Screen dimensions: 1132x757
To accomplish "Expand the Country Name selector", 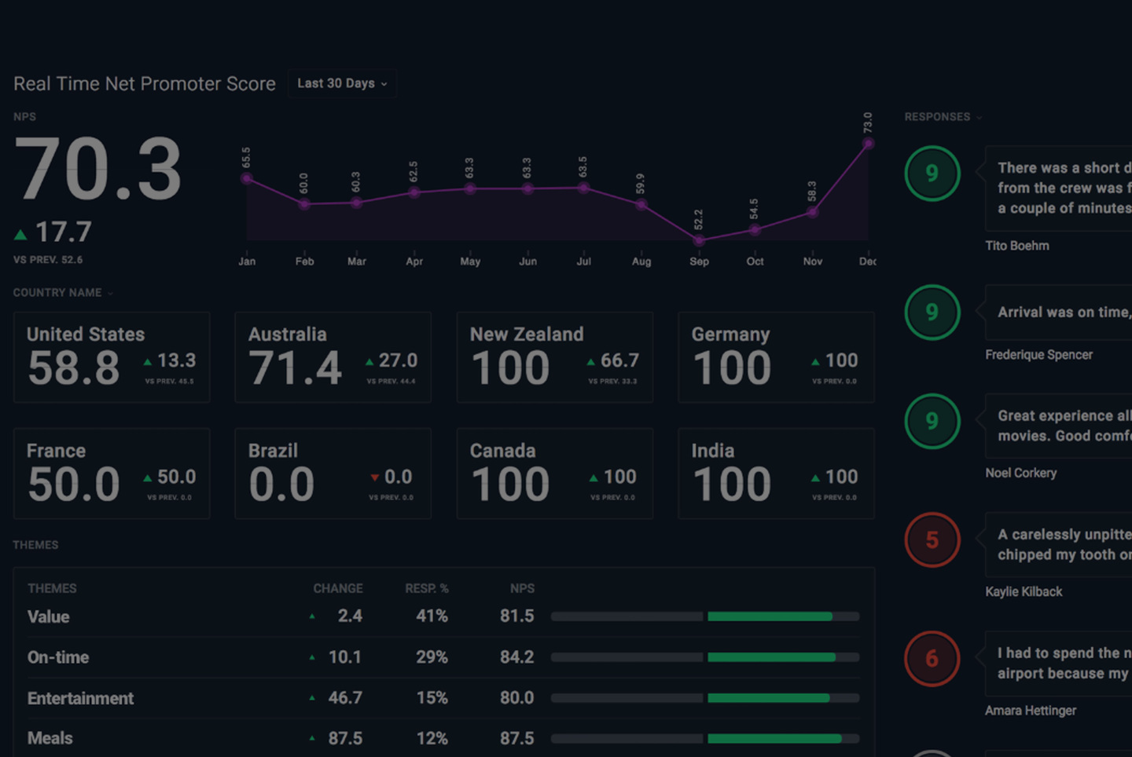I will 63,293.
